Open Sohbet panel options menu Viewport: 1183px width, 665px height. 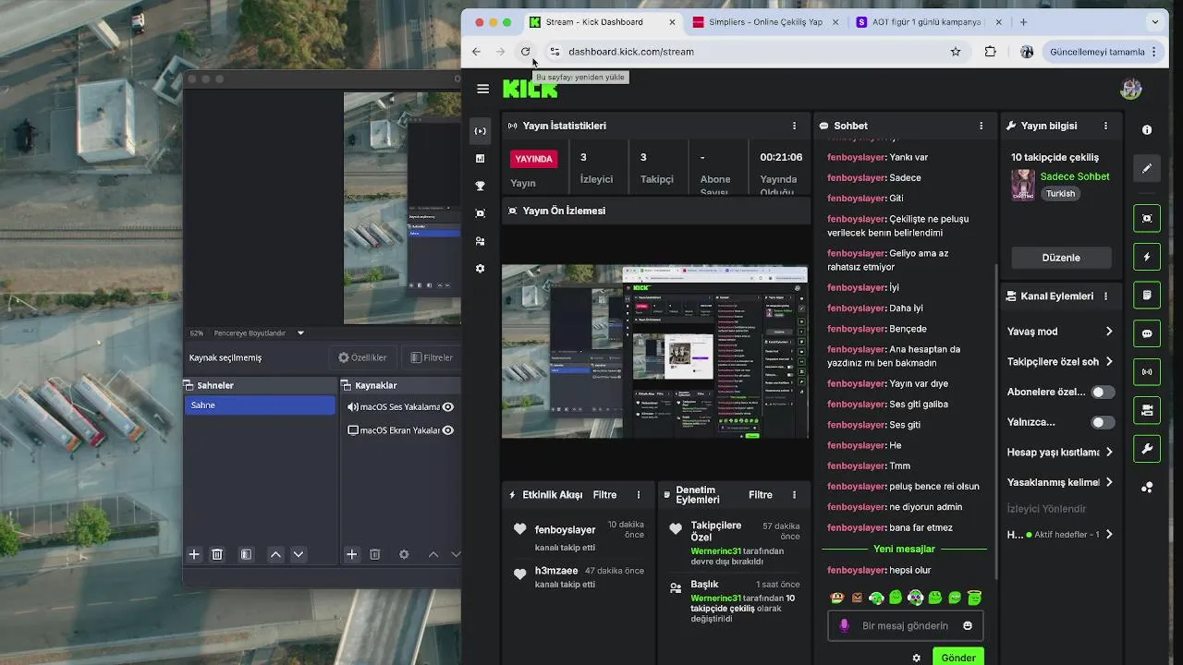(982, 126)
